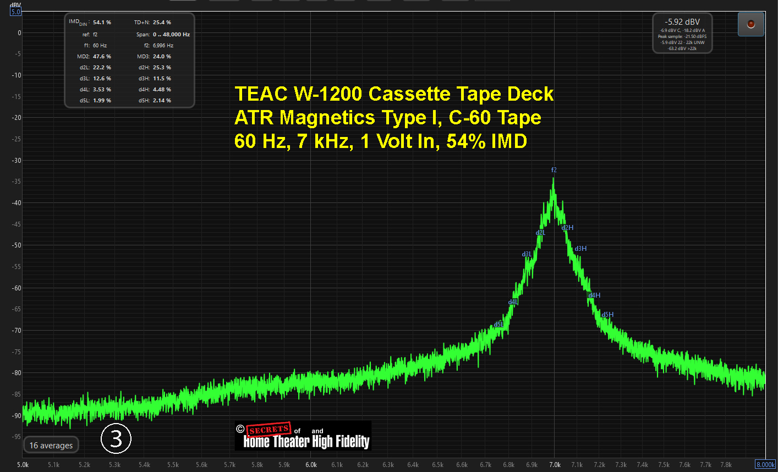The image size is (778, 472).
Task: Click the -90 label on the level axis
Action: (x=17, y=416)
